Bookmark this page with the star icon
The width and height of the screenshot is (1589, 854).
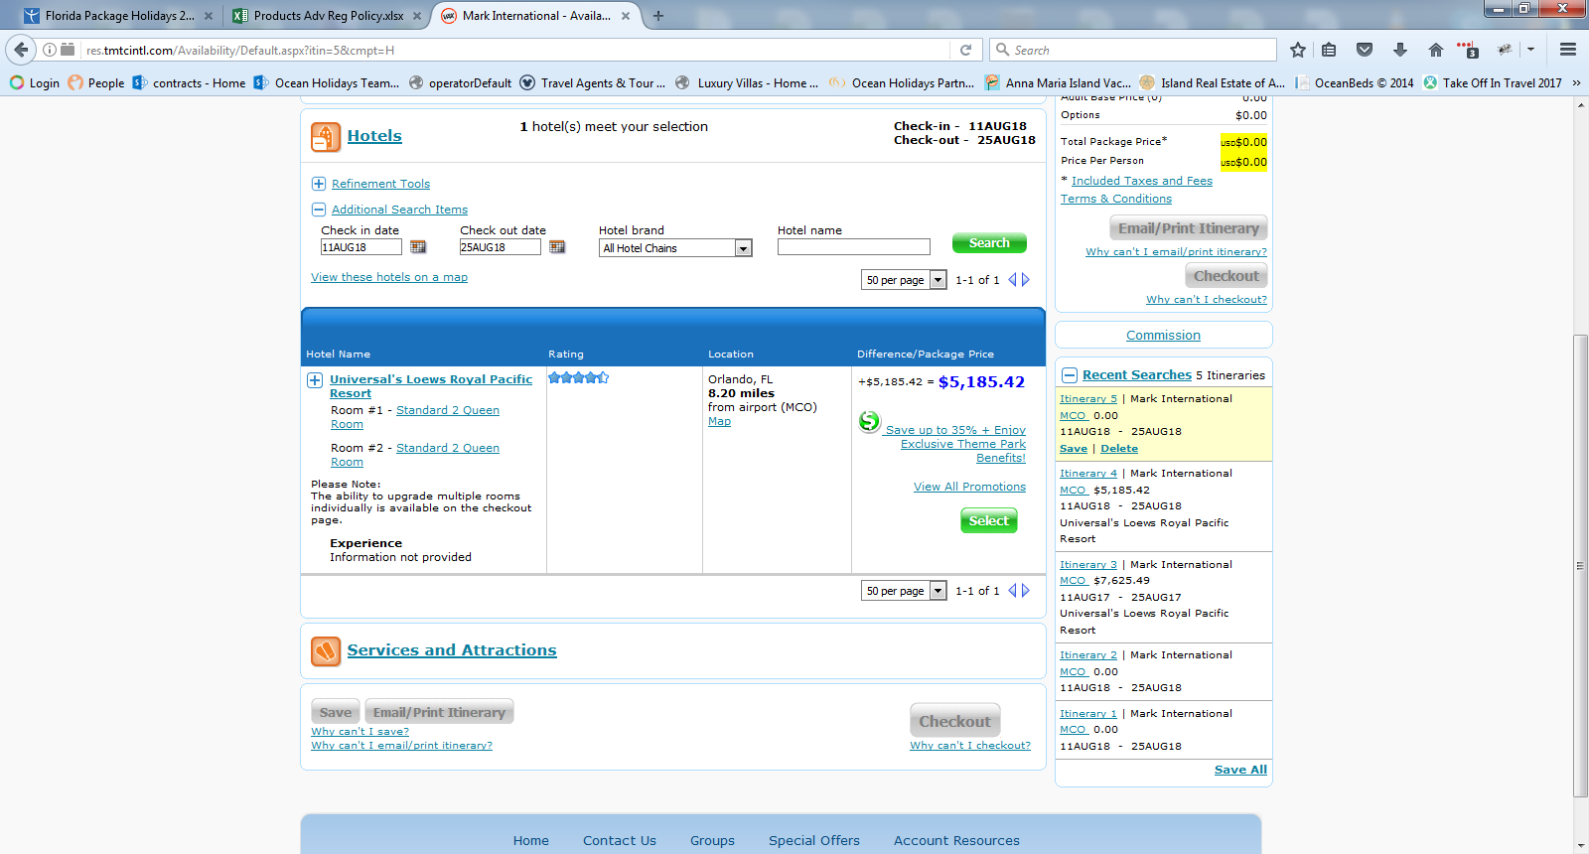[x=1298, y=50]
